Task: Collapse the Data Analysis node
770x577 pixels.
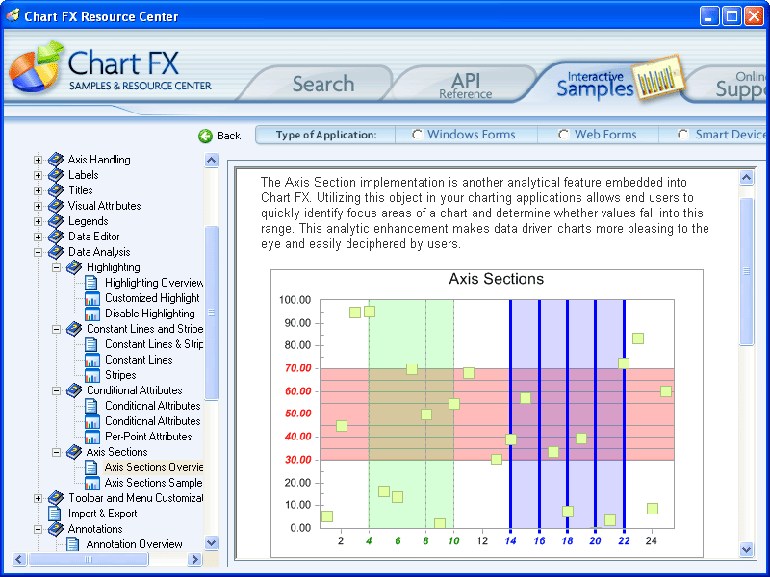Action: 38,252
